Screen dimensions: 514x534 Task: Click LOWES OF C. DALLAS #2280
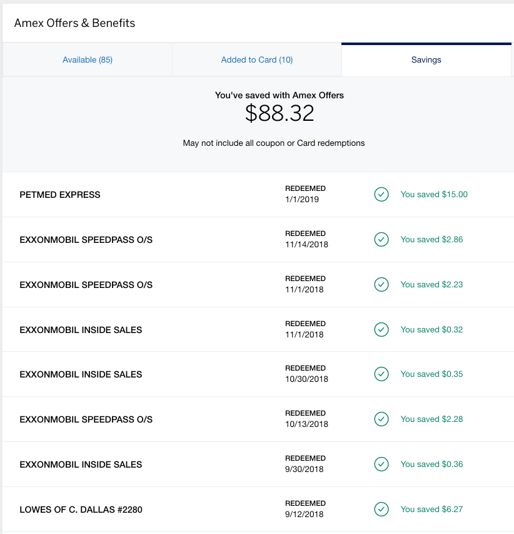81,510
